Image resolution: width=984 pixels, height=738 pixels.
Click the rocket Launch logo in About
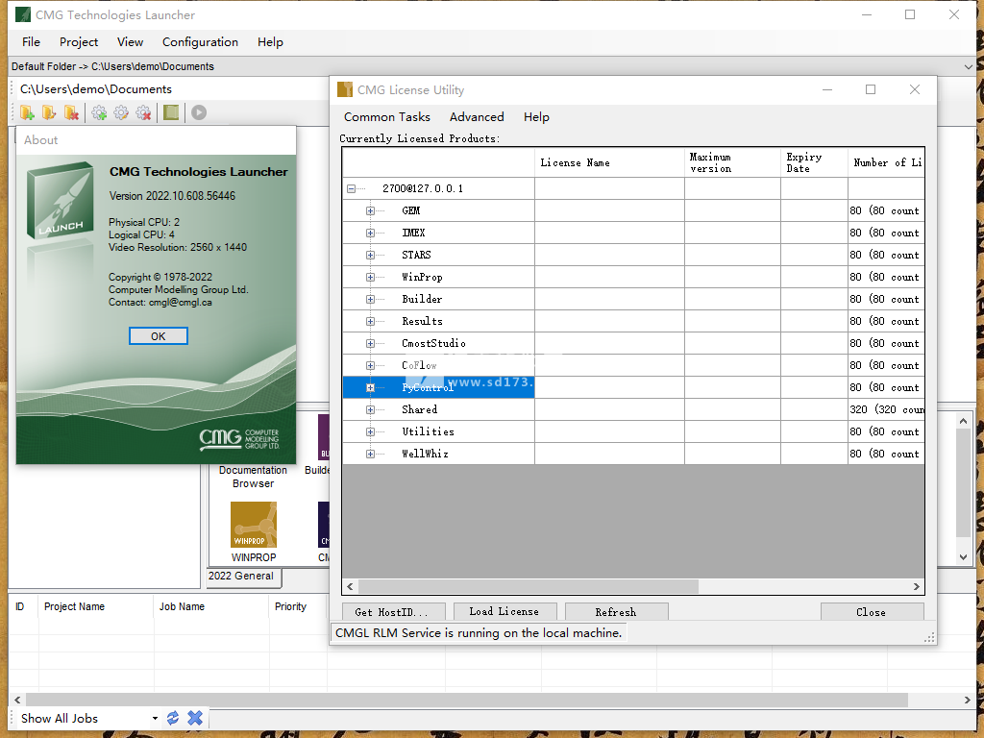[x=59, y=200]
